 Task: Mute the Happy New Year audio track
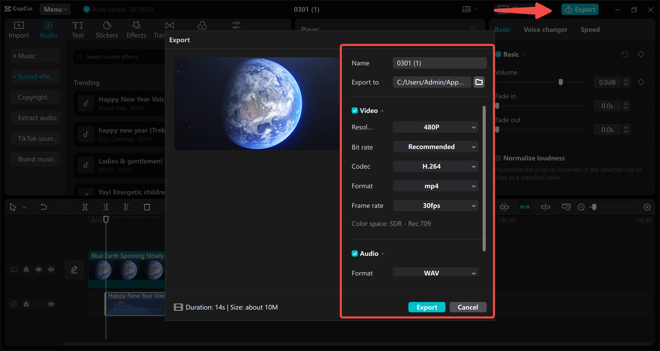(51, 304)
